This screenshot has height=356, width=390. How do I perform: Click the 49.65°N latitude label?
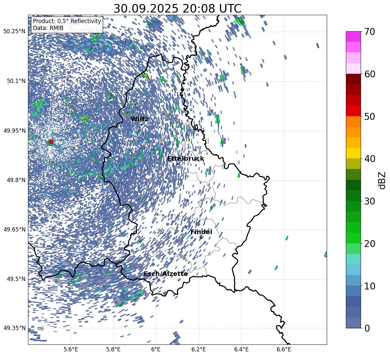(x=14, y=230)
